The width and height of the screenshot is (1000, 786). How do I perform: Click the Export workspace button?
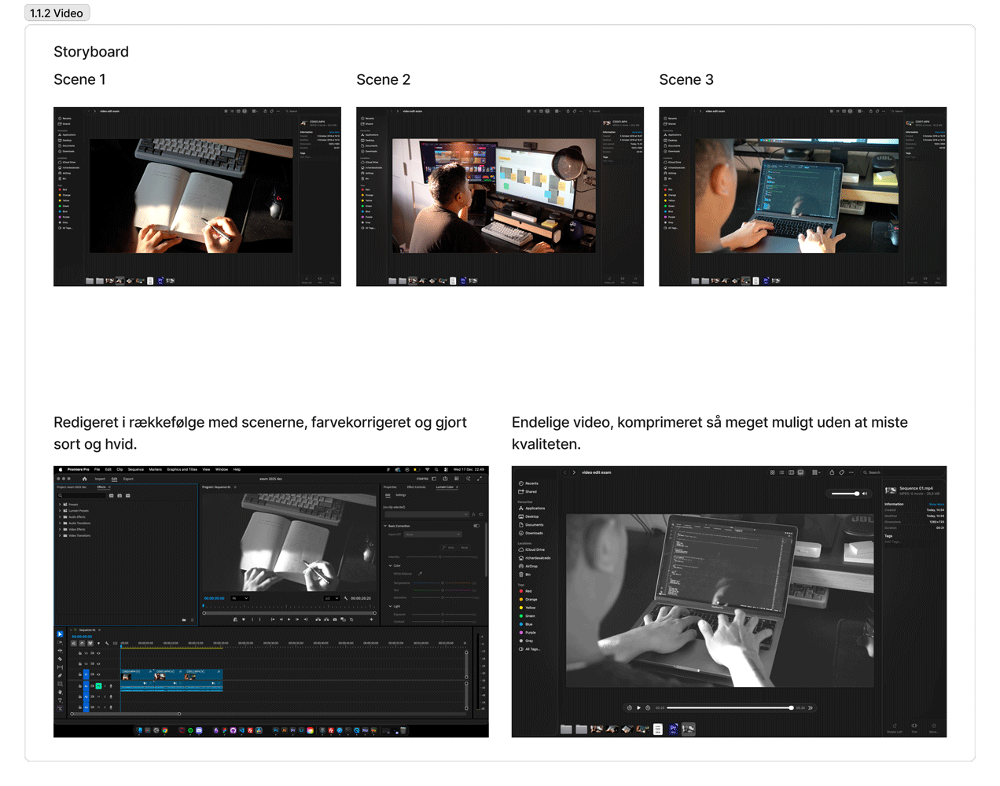pos(128,479)
